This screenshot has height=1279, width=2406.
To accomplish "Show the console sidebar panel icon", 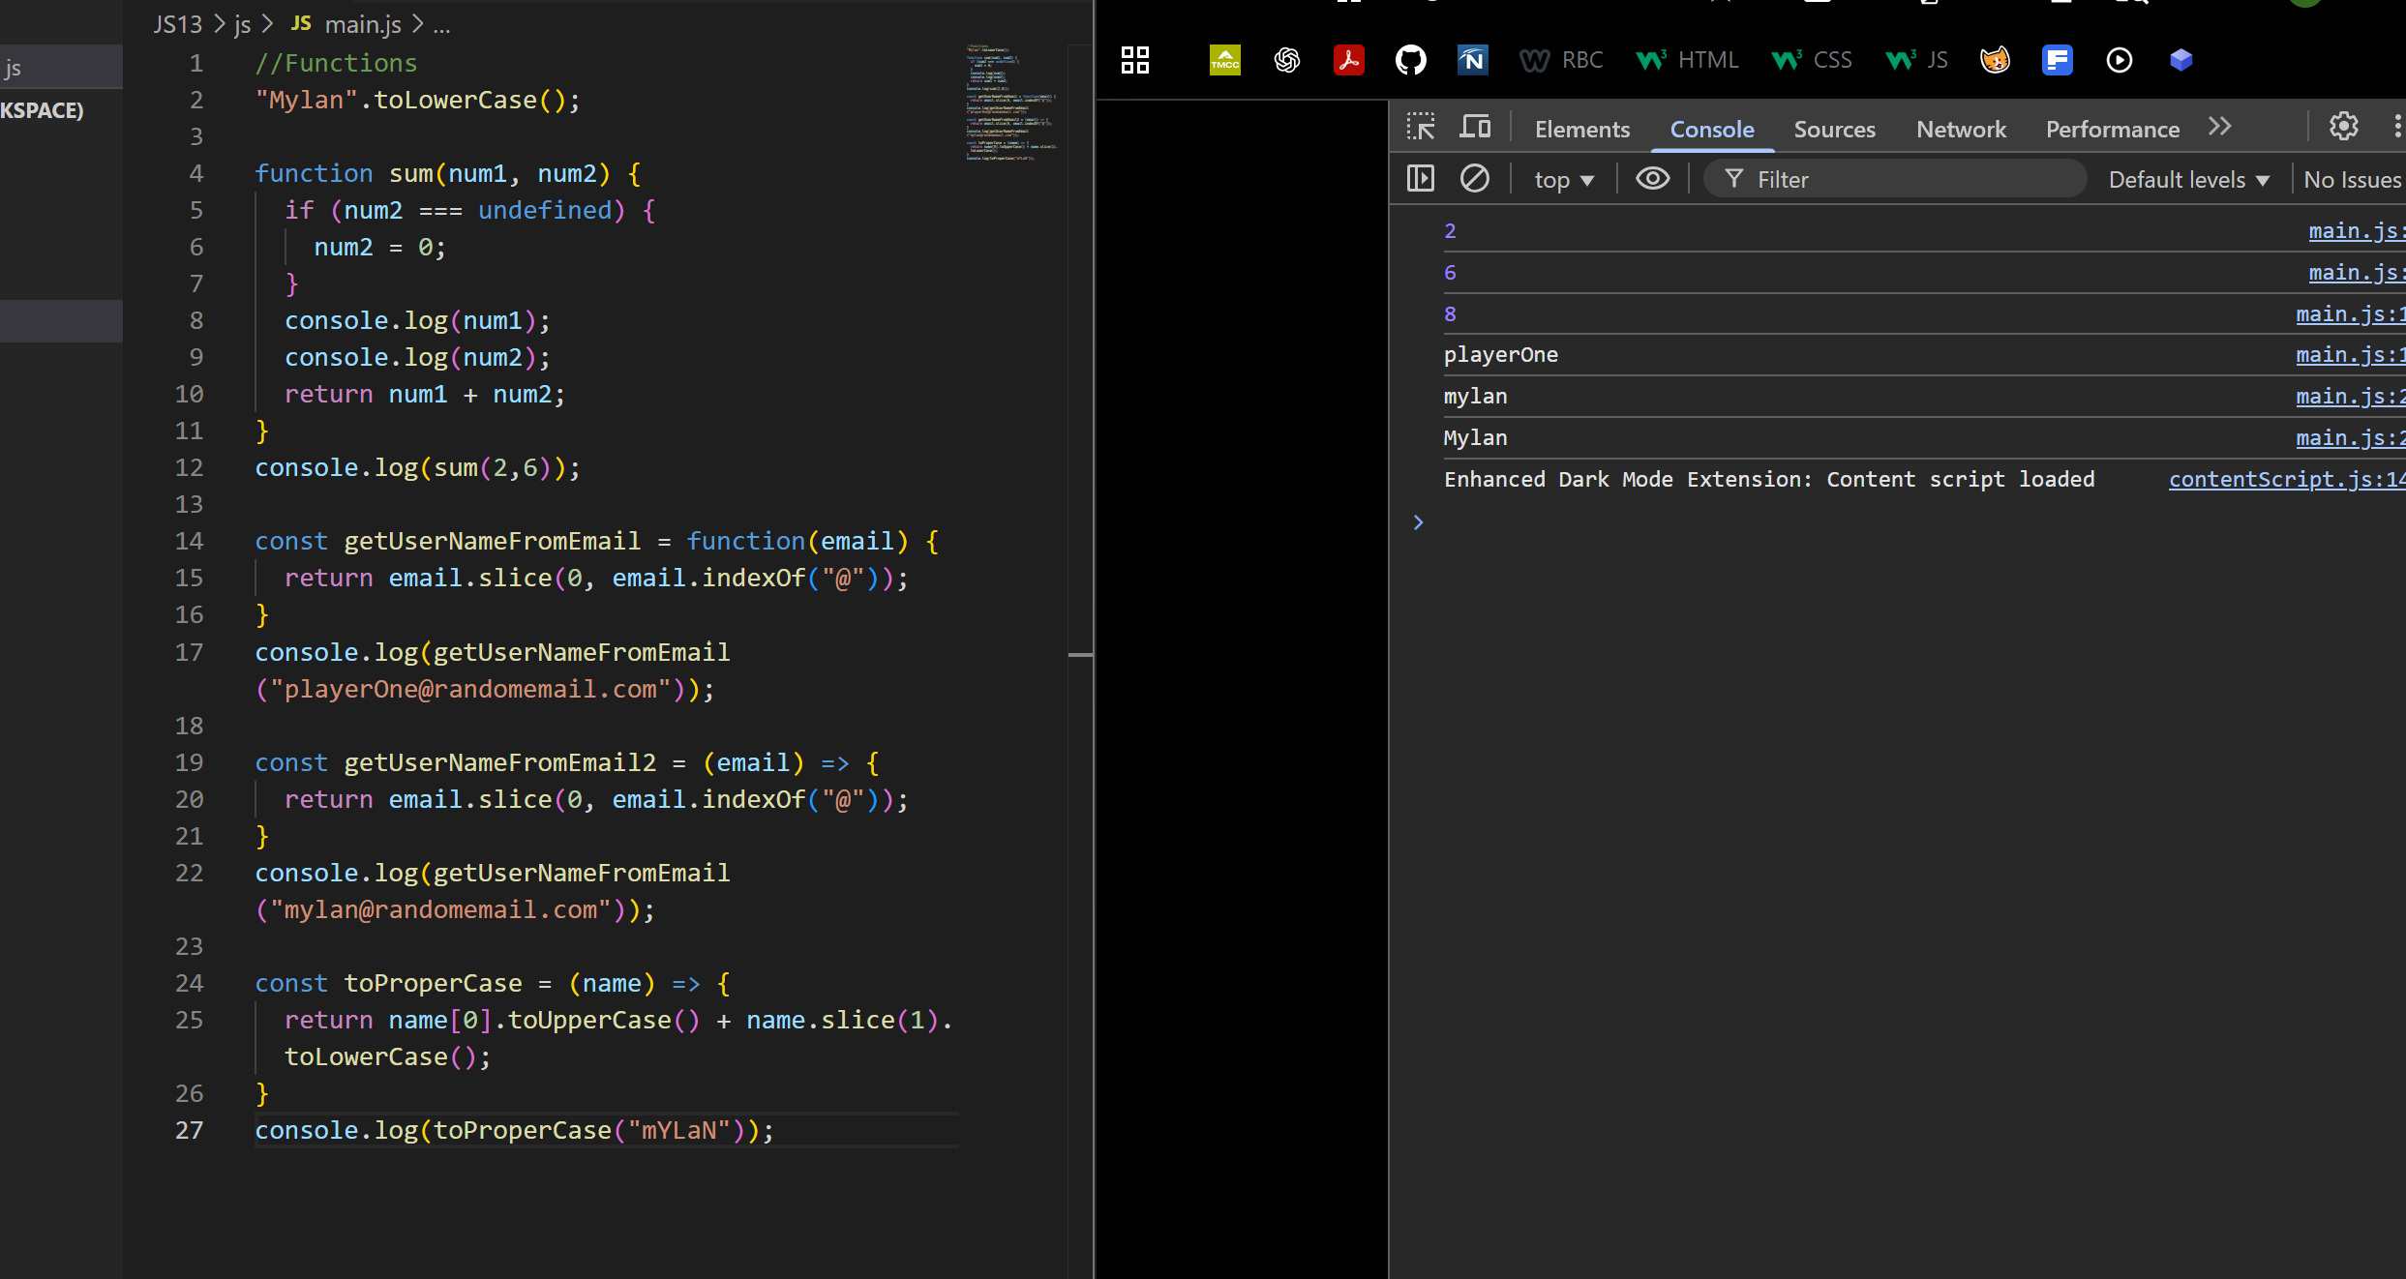I will pos(1420,179).
